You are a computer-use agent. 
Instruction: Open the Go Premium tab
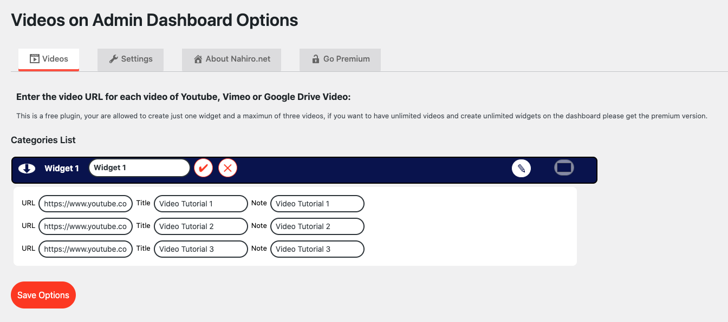(340, 59)
